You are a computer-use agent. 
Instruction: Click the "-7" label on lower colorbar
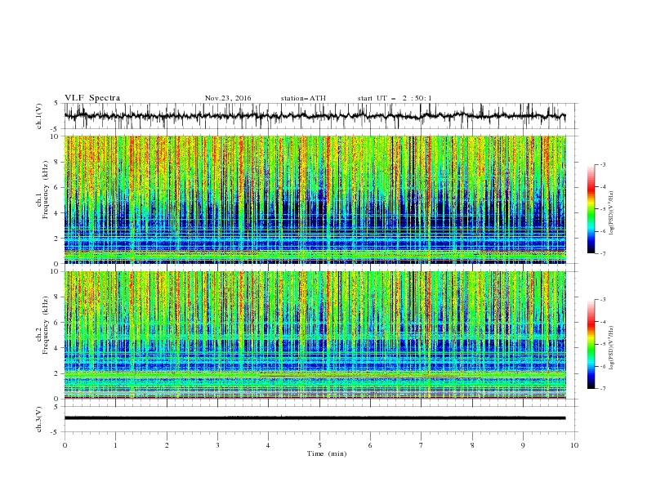click(x=603, y=389)
